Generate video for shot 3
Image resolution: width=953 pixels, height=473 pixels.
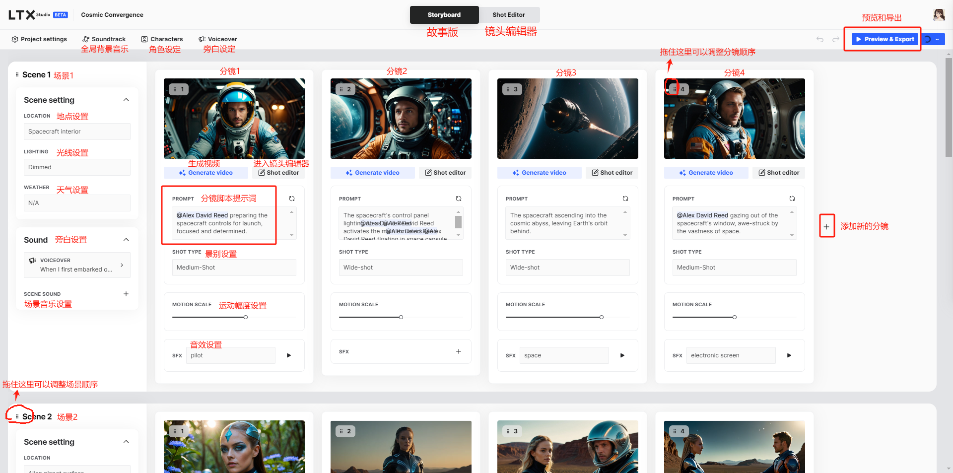coord(540,173)
